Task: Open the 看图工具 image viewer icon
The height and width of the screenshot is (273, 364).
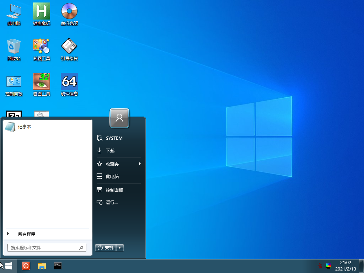Action: (x=42, y=82)
